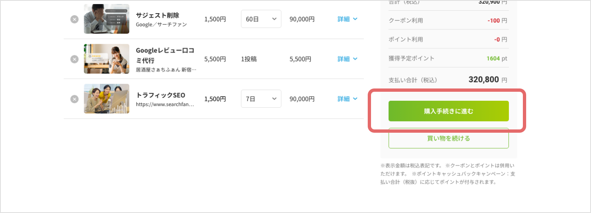Image resolution: width=591 pixels, height=213 pixels.
Task: Click the 獲得予定ポイント 1604 value
Action: pyautogui.click(x=493, y=59)
